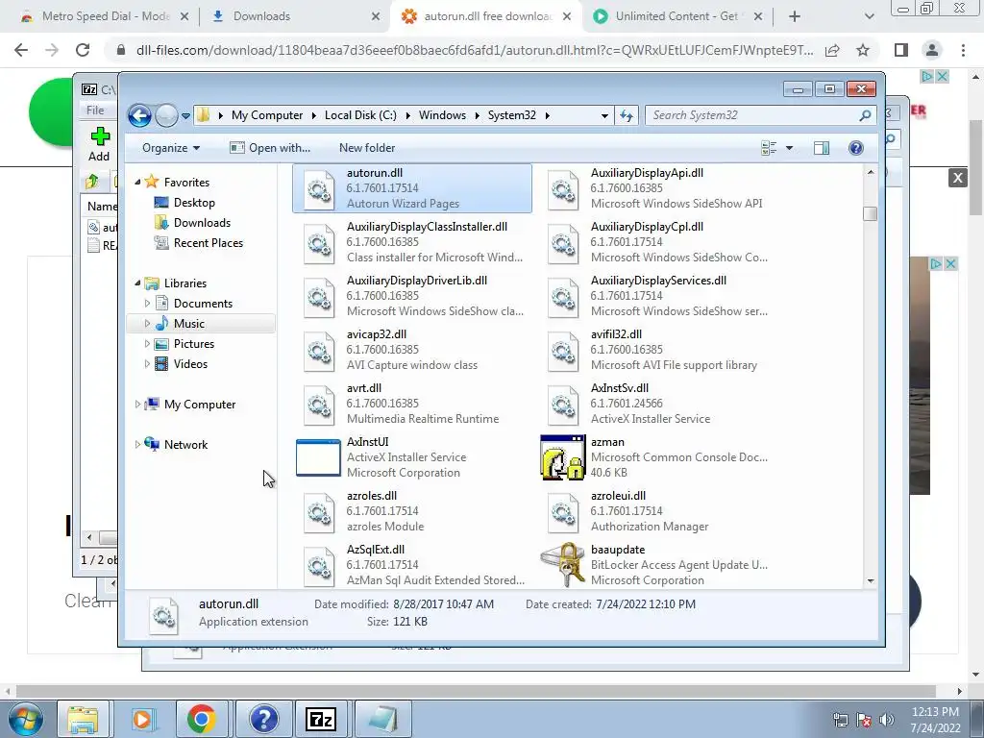Open the view options dropdown arrow

790,148
